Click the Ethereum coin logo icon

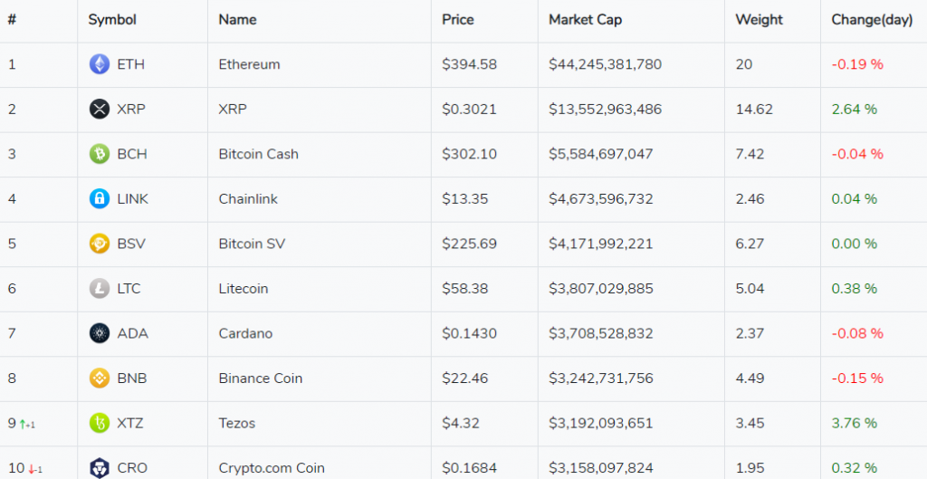[x=100, y=64]
